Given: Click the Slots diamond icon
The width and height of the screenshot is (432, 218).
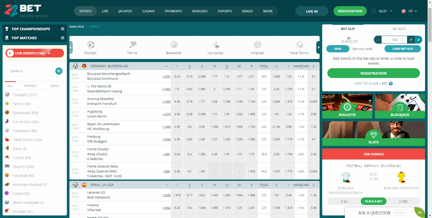Looking at the screenshot, I should (x=374, y=134).
